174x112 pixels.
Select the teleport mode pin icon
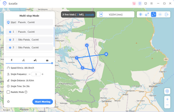tap(140, 14)
